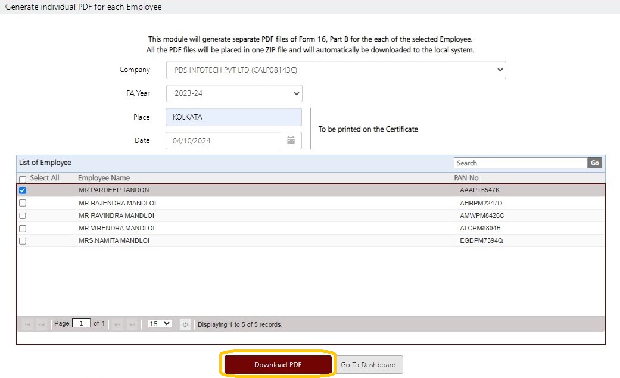Click Employee Name column header
Viewport: 620px width, 378px height.
(104, 178)
